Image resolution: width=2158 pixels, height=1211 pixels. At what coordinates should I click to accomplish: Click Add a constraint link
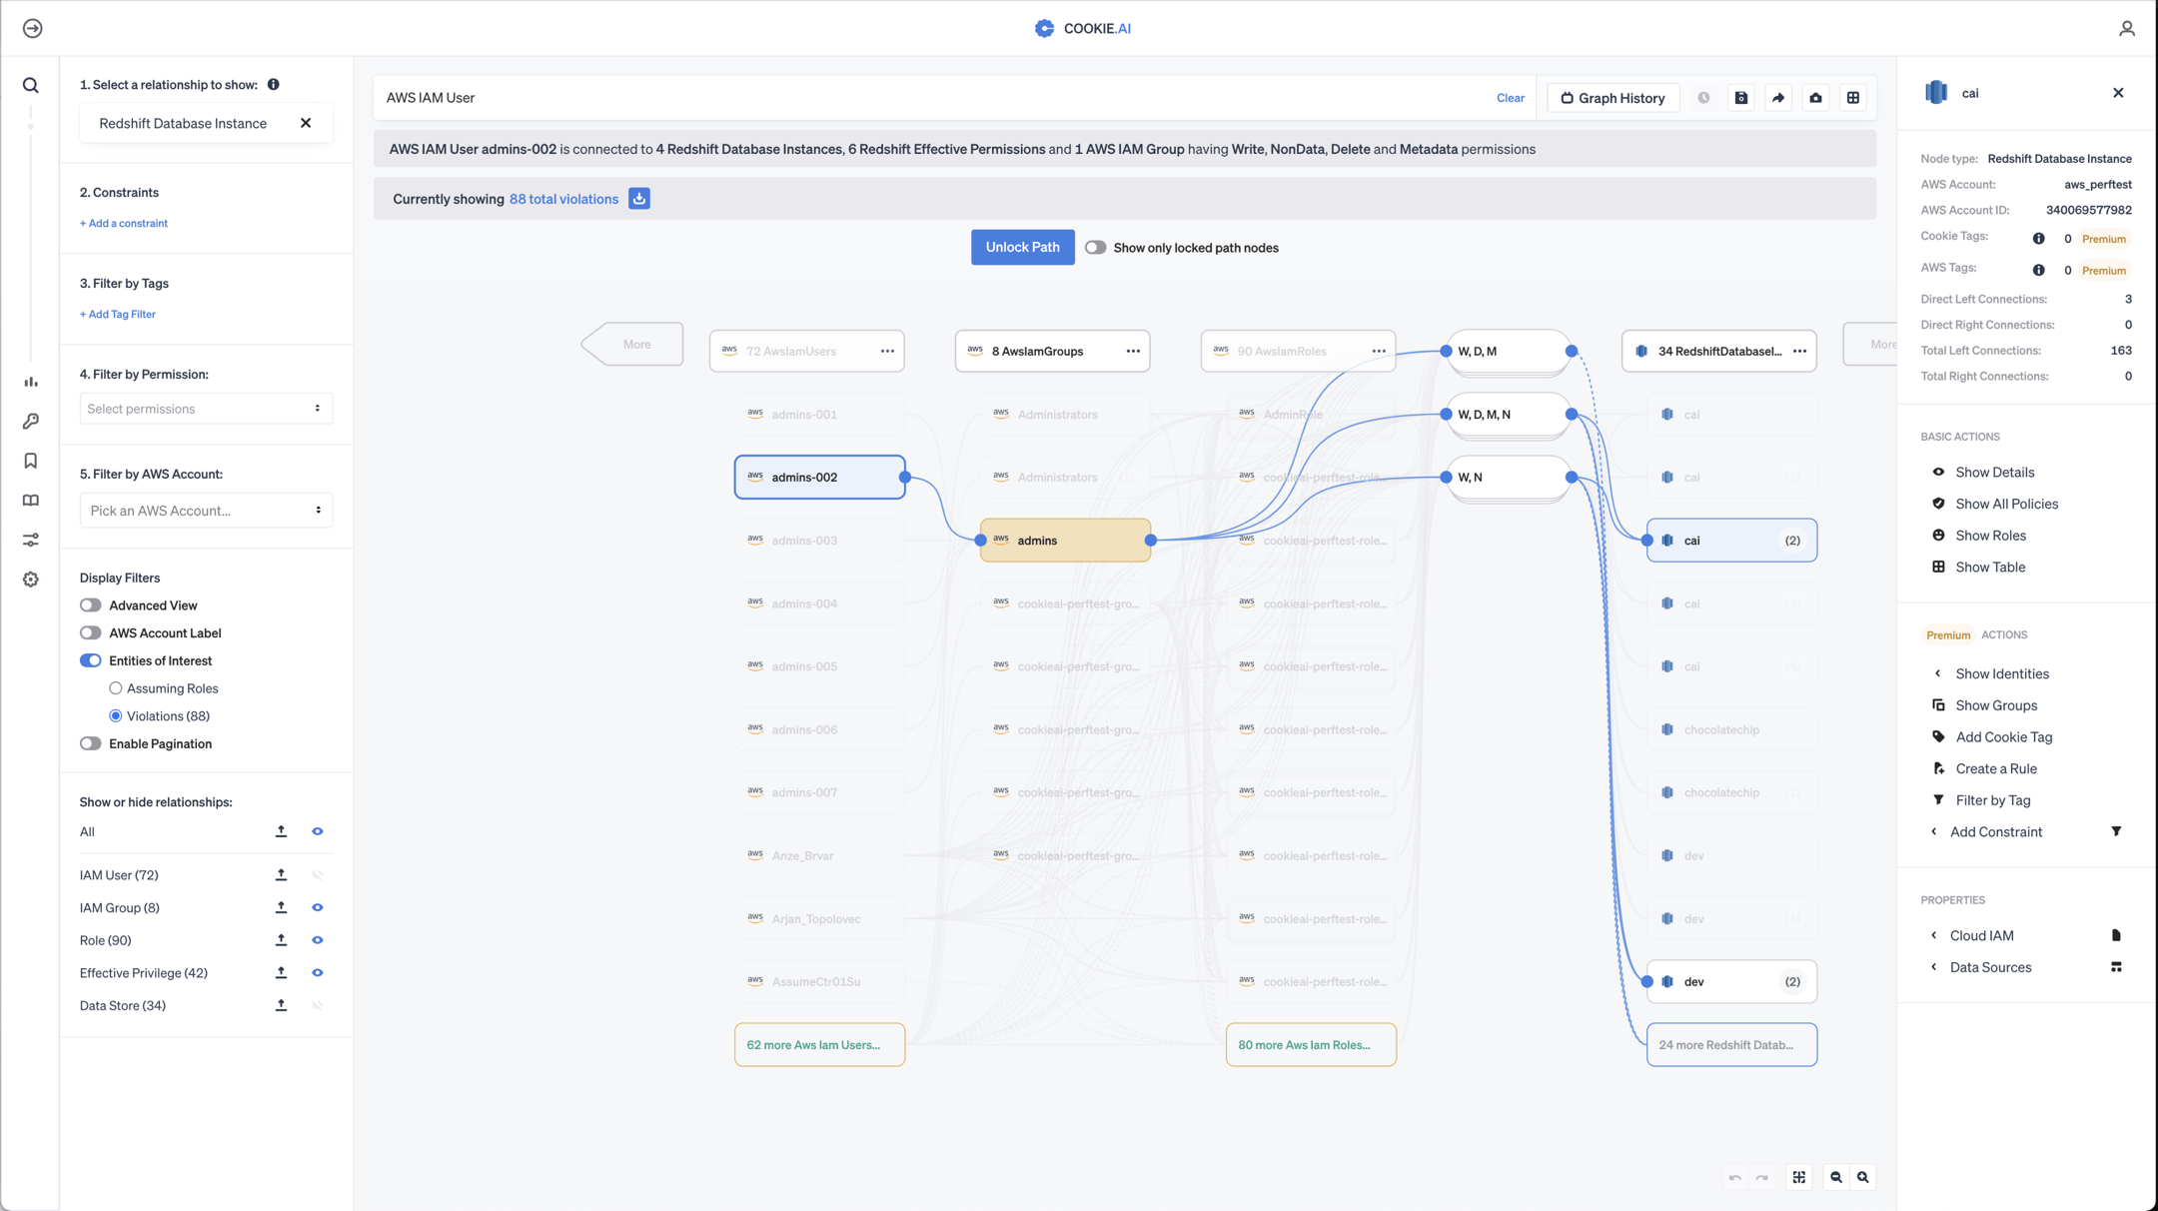click(x=124, y=224)
